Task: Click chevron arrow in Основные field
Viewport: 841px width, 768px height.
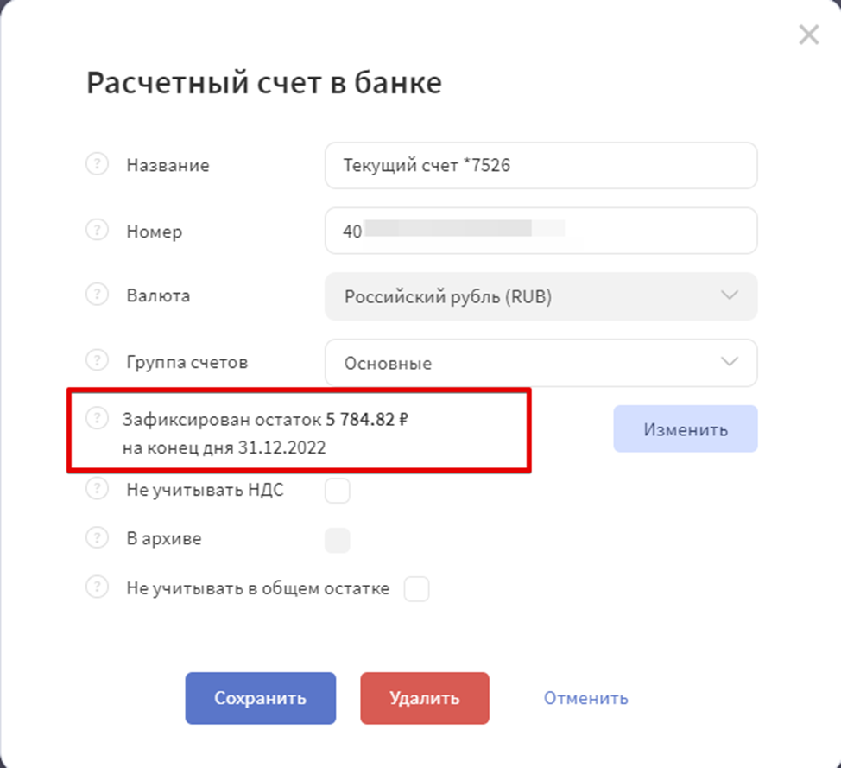Action: pyautogui.click(x=730, y=362)
